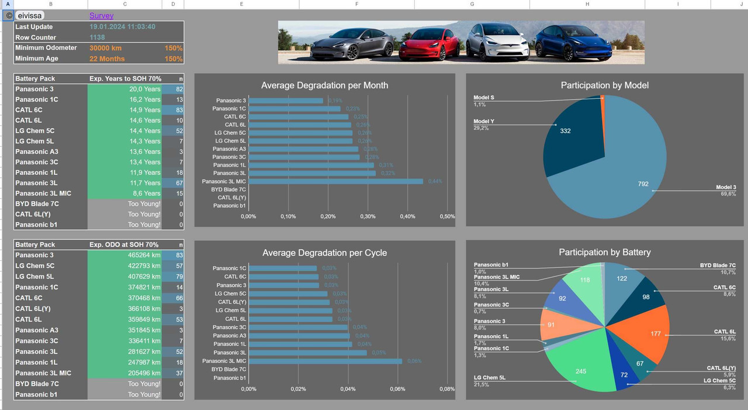Select column G header

tap(472, 4)
